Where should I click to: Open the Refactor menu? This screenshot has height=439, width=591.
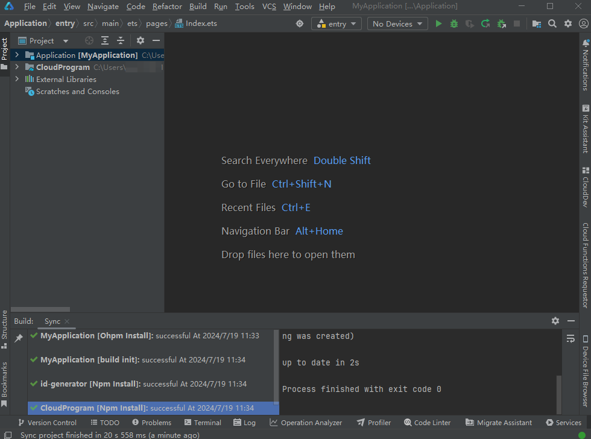tap(167, 6)
